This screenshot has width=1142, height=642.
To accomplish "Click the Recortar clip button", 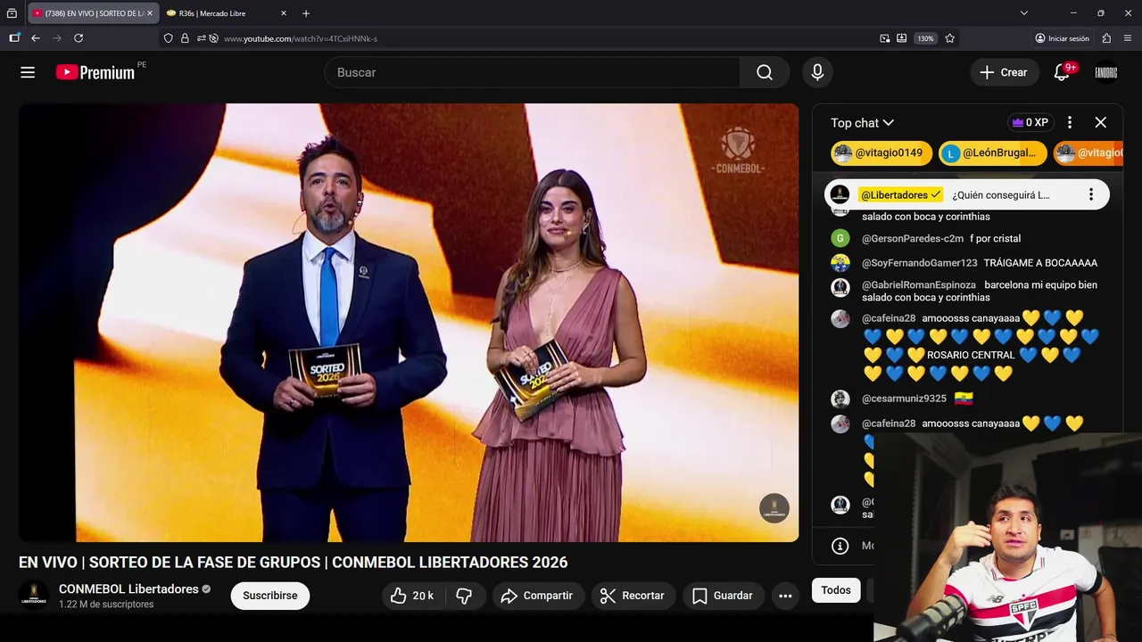I will (x=633, y=596).
